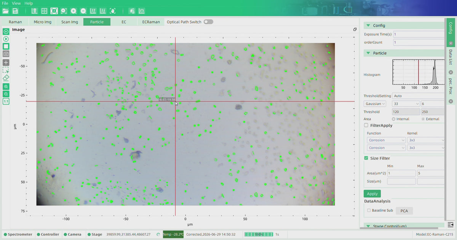457x240 pixels.
Task: Uncheck the Size Filter checkbox
Action: click(x=366, y=158)
